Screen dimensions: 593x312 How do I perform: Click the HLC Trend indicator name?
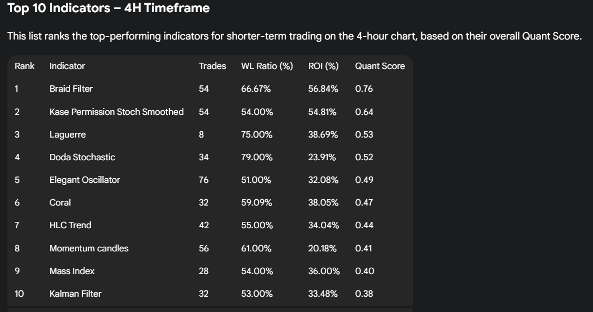click(71, 225)
